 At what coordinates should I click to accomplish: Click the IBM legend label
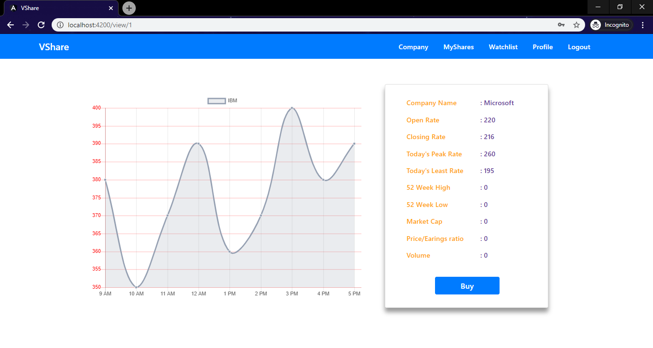pyautogui.click(x=232, y=101)
